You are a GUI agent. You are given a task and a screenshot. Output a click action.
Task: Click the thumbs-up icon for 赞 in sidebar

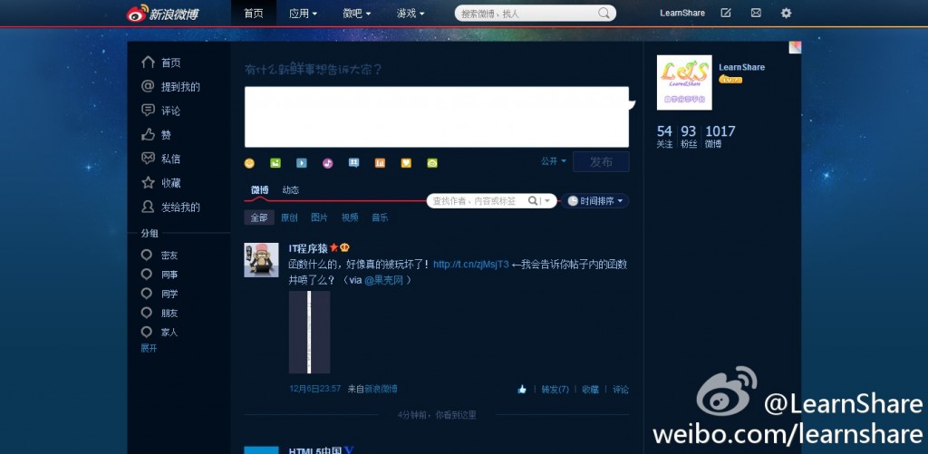coord(148,134)
